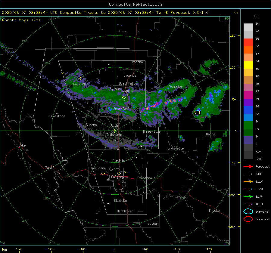
Task: Click the dBZ legend heading
Action: point(255,16)
